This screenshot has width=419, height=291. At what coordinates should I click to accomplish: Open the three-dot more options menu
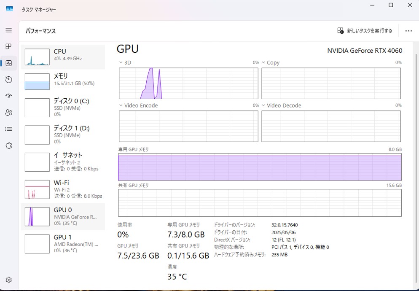click(x=408, y=31)
